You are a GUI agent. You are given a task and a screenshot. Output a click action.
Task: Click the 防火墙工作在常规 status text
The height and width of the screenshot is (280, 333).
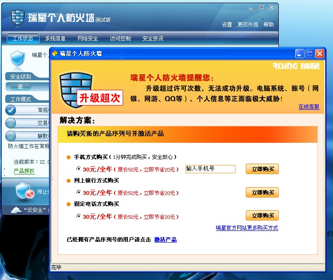29,146
